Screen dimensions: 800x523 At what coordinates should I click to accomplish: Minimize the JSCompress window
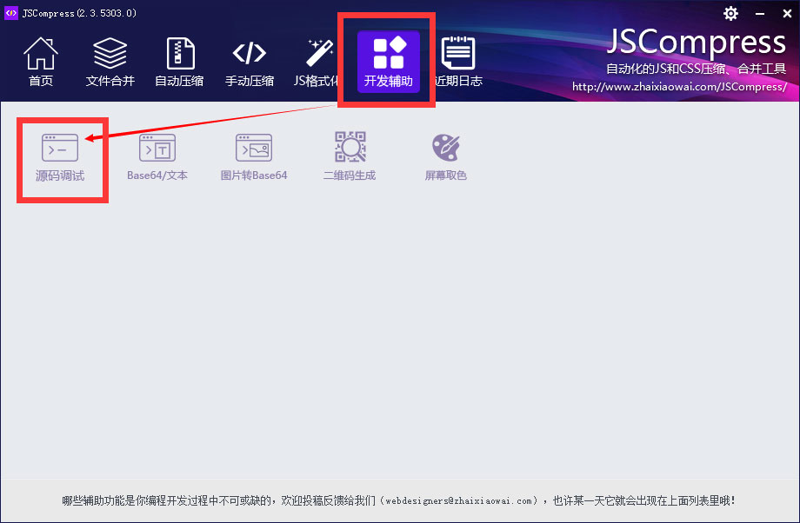point(760,14)
